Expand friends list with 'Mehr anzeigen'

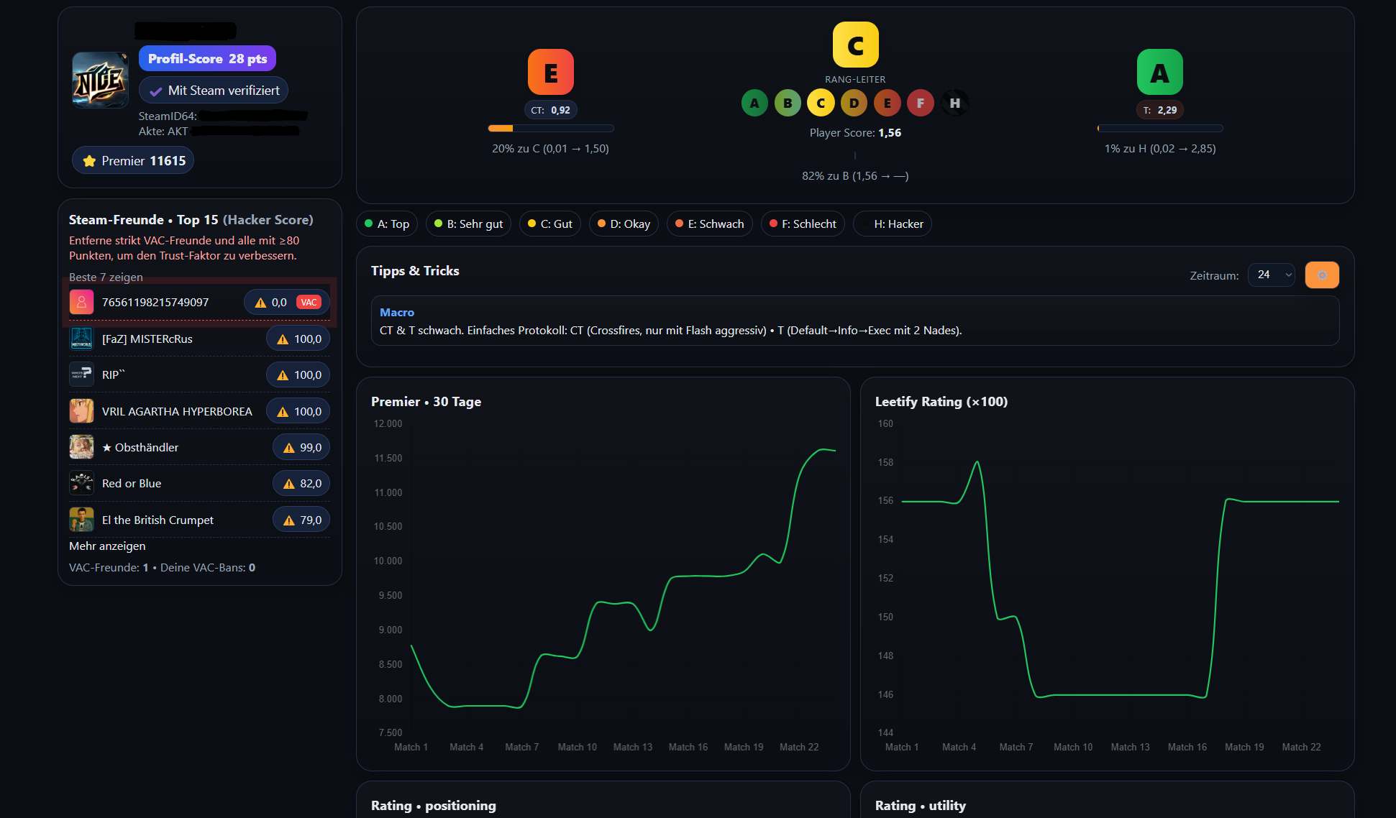tap(107, 546)
